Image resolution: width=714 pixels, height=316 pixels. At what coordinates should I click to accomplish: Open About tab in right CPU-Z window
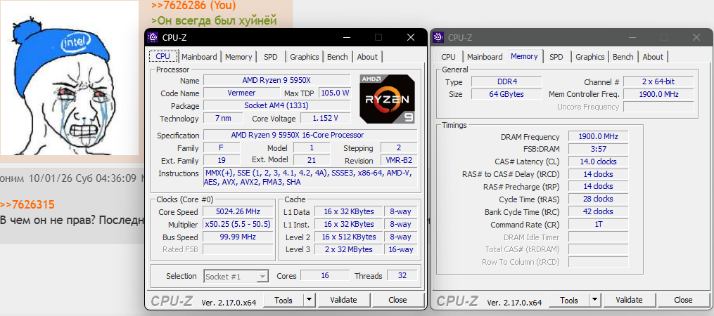click(x=653, y=57)
